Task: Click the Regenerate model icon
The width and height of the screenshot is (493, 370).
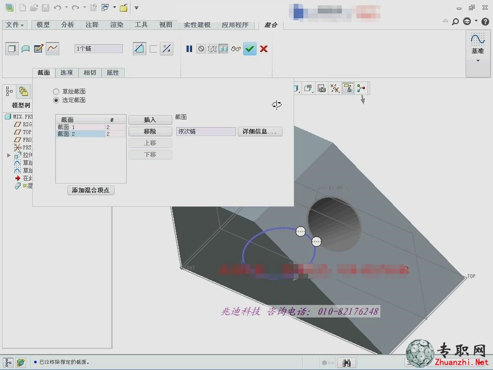Action: (93, 8)
